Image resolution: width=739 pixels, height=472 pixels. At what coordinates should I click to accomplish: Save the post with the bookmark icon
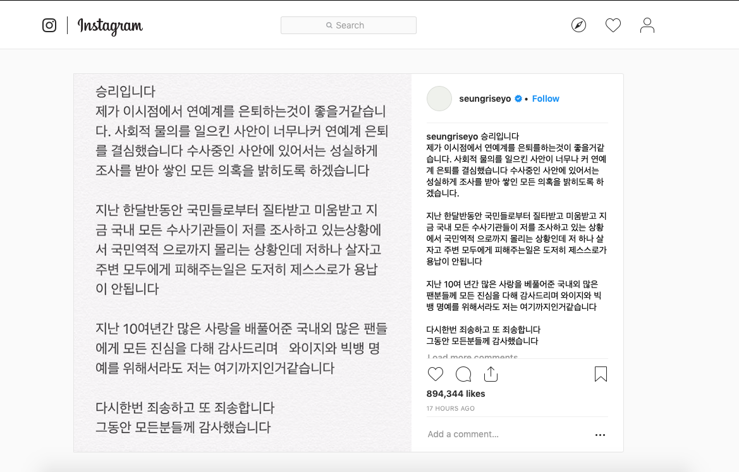coord(601,374)
